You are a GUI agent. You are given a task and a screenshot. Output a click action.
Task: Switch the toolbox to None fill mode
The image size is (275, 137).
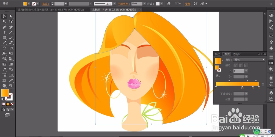coord(12,104)
